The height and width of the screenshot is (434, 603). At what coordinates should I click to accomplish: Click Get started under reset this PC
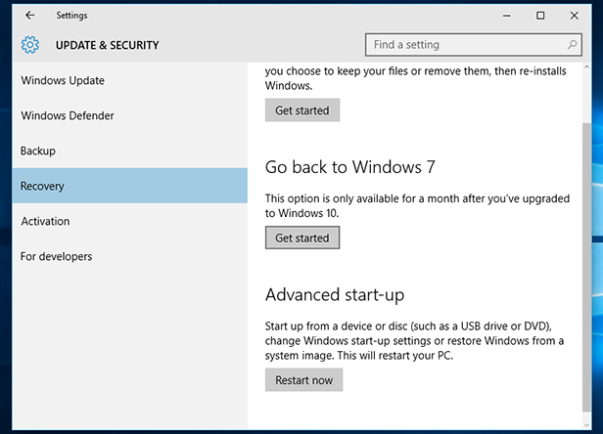pos(302,110)
